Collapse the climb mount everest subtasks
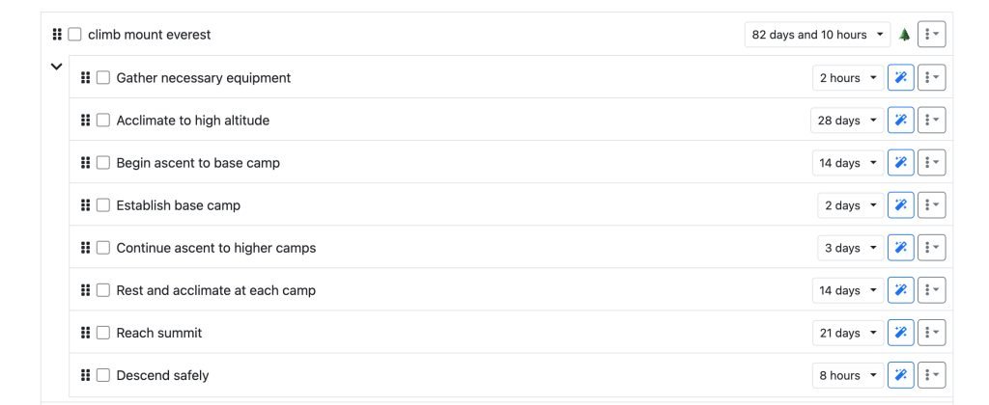The width and height of the screenshot is (989, 405). (x=56, y=67)
